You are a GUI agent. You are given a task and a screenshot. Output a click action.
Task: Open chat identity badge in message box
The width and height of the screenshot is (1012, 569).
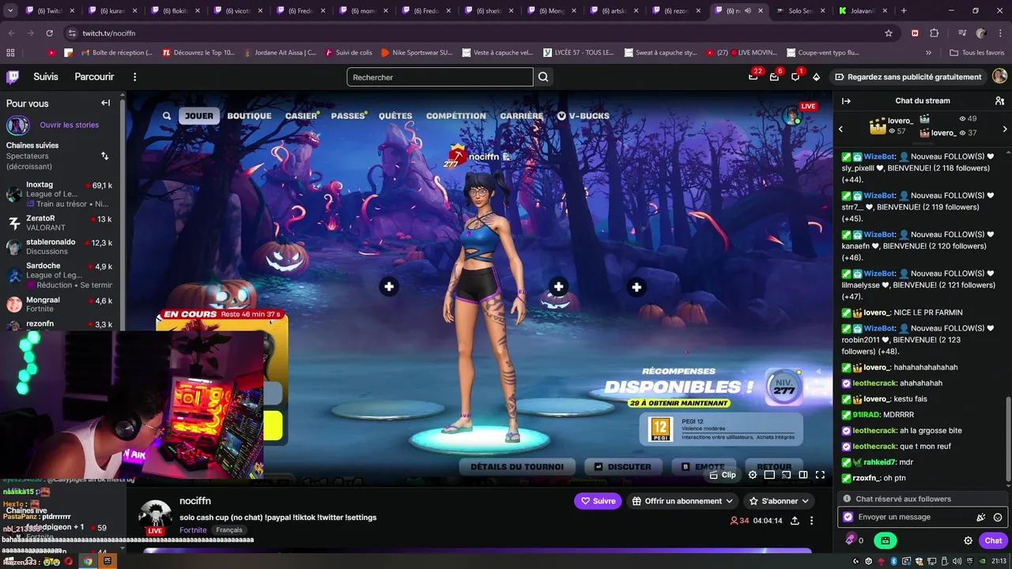848,517
